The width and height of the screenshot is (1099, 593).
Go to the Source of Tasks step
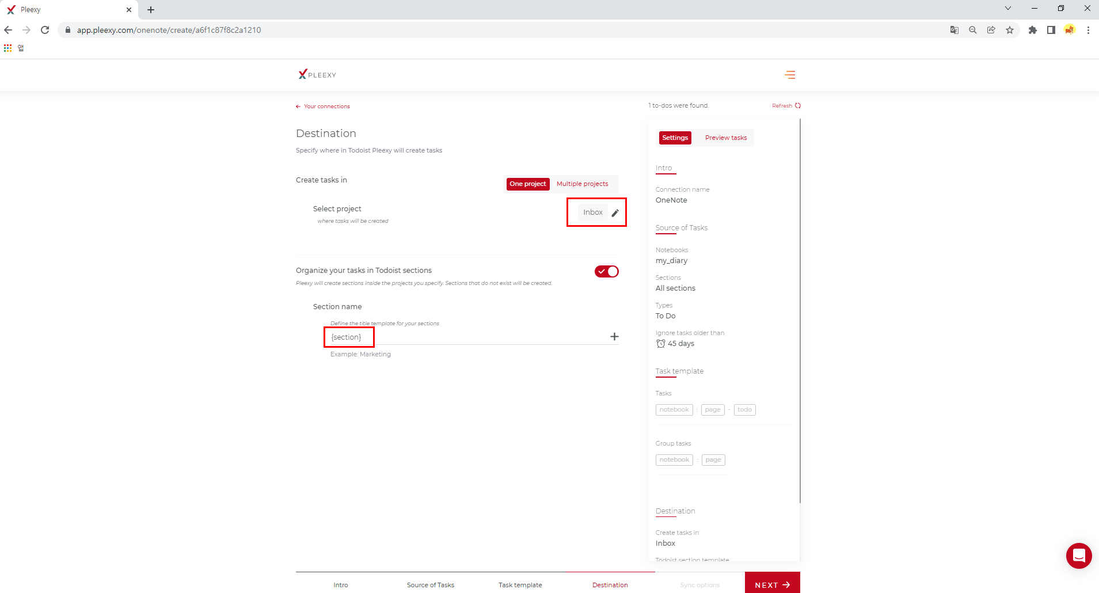tap(431, 585)
